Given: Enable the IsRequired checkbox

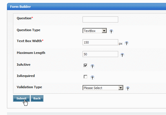Looking at the screenshot, I should (85, 77).
